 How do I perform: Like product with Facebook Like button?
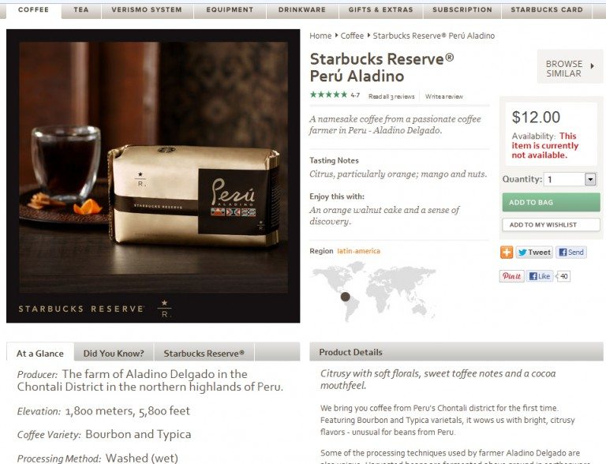[540, 276]
